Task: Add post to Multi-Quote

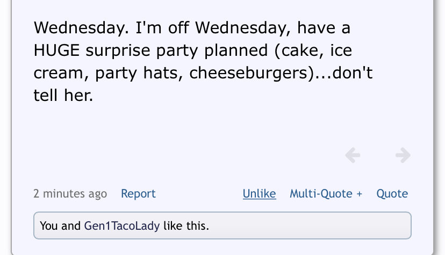Action: coord(326,194)
